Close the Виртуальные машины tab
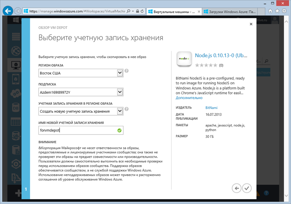This screenshot has width=291, height=204. click(199, 12)
